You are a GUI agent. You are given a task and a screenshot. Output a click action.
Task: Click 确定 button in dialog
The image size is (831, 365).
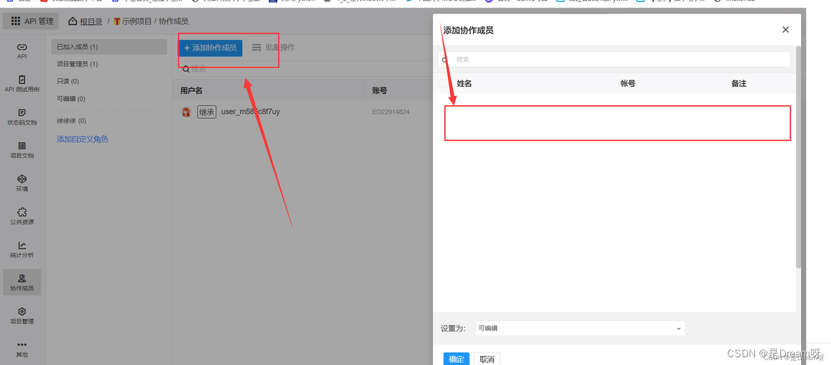[x=456, y=359]
